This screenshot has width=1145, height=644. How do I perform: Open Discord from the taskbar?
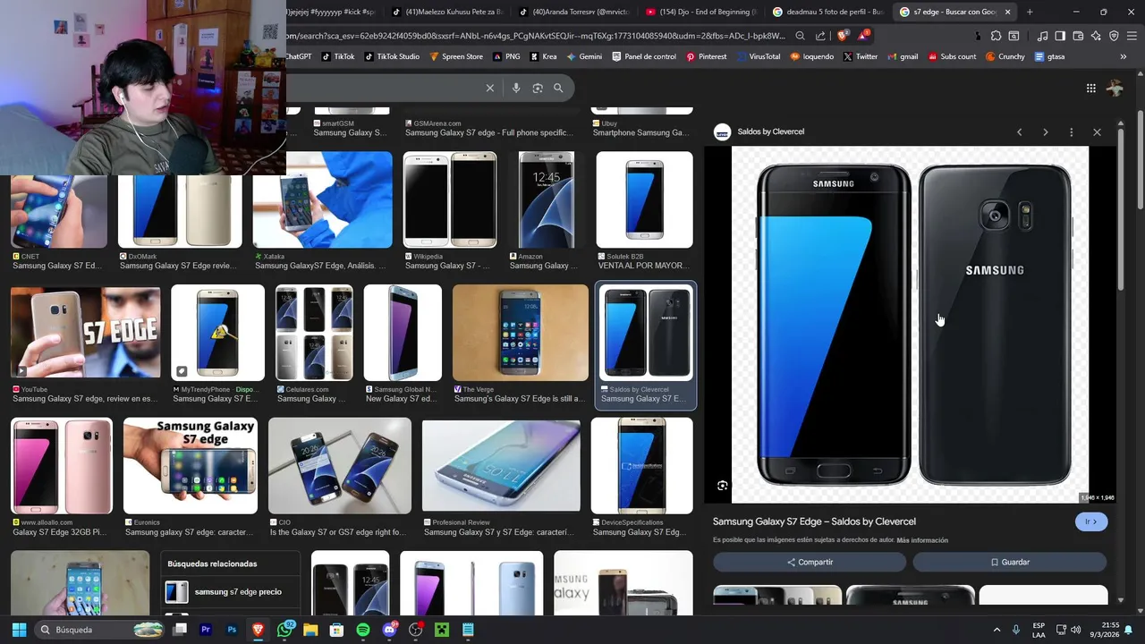pos(389,630)
